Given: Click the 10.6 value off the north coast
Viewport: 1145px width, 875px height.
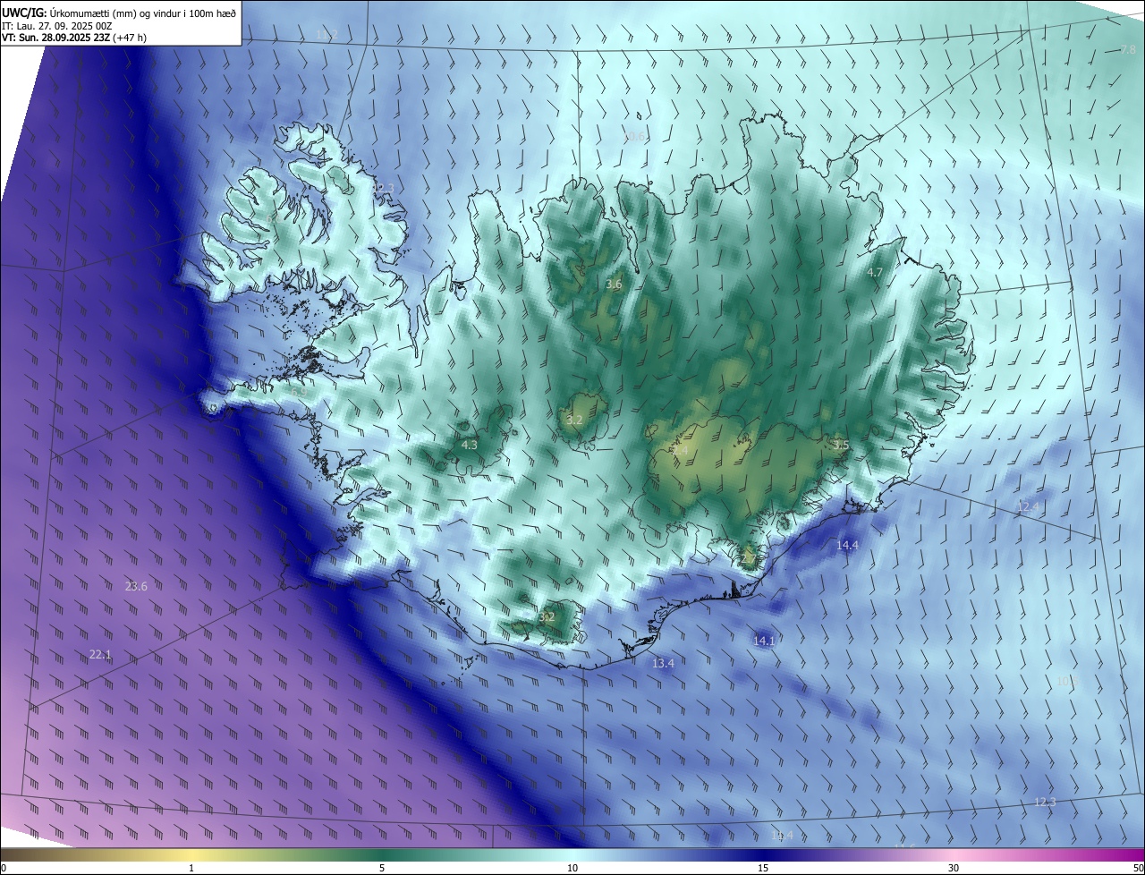Looking at the screenshot, I should tap(635, 136).
